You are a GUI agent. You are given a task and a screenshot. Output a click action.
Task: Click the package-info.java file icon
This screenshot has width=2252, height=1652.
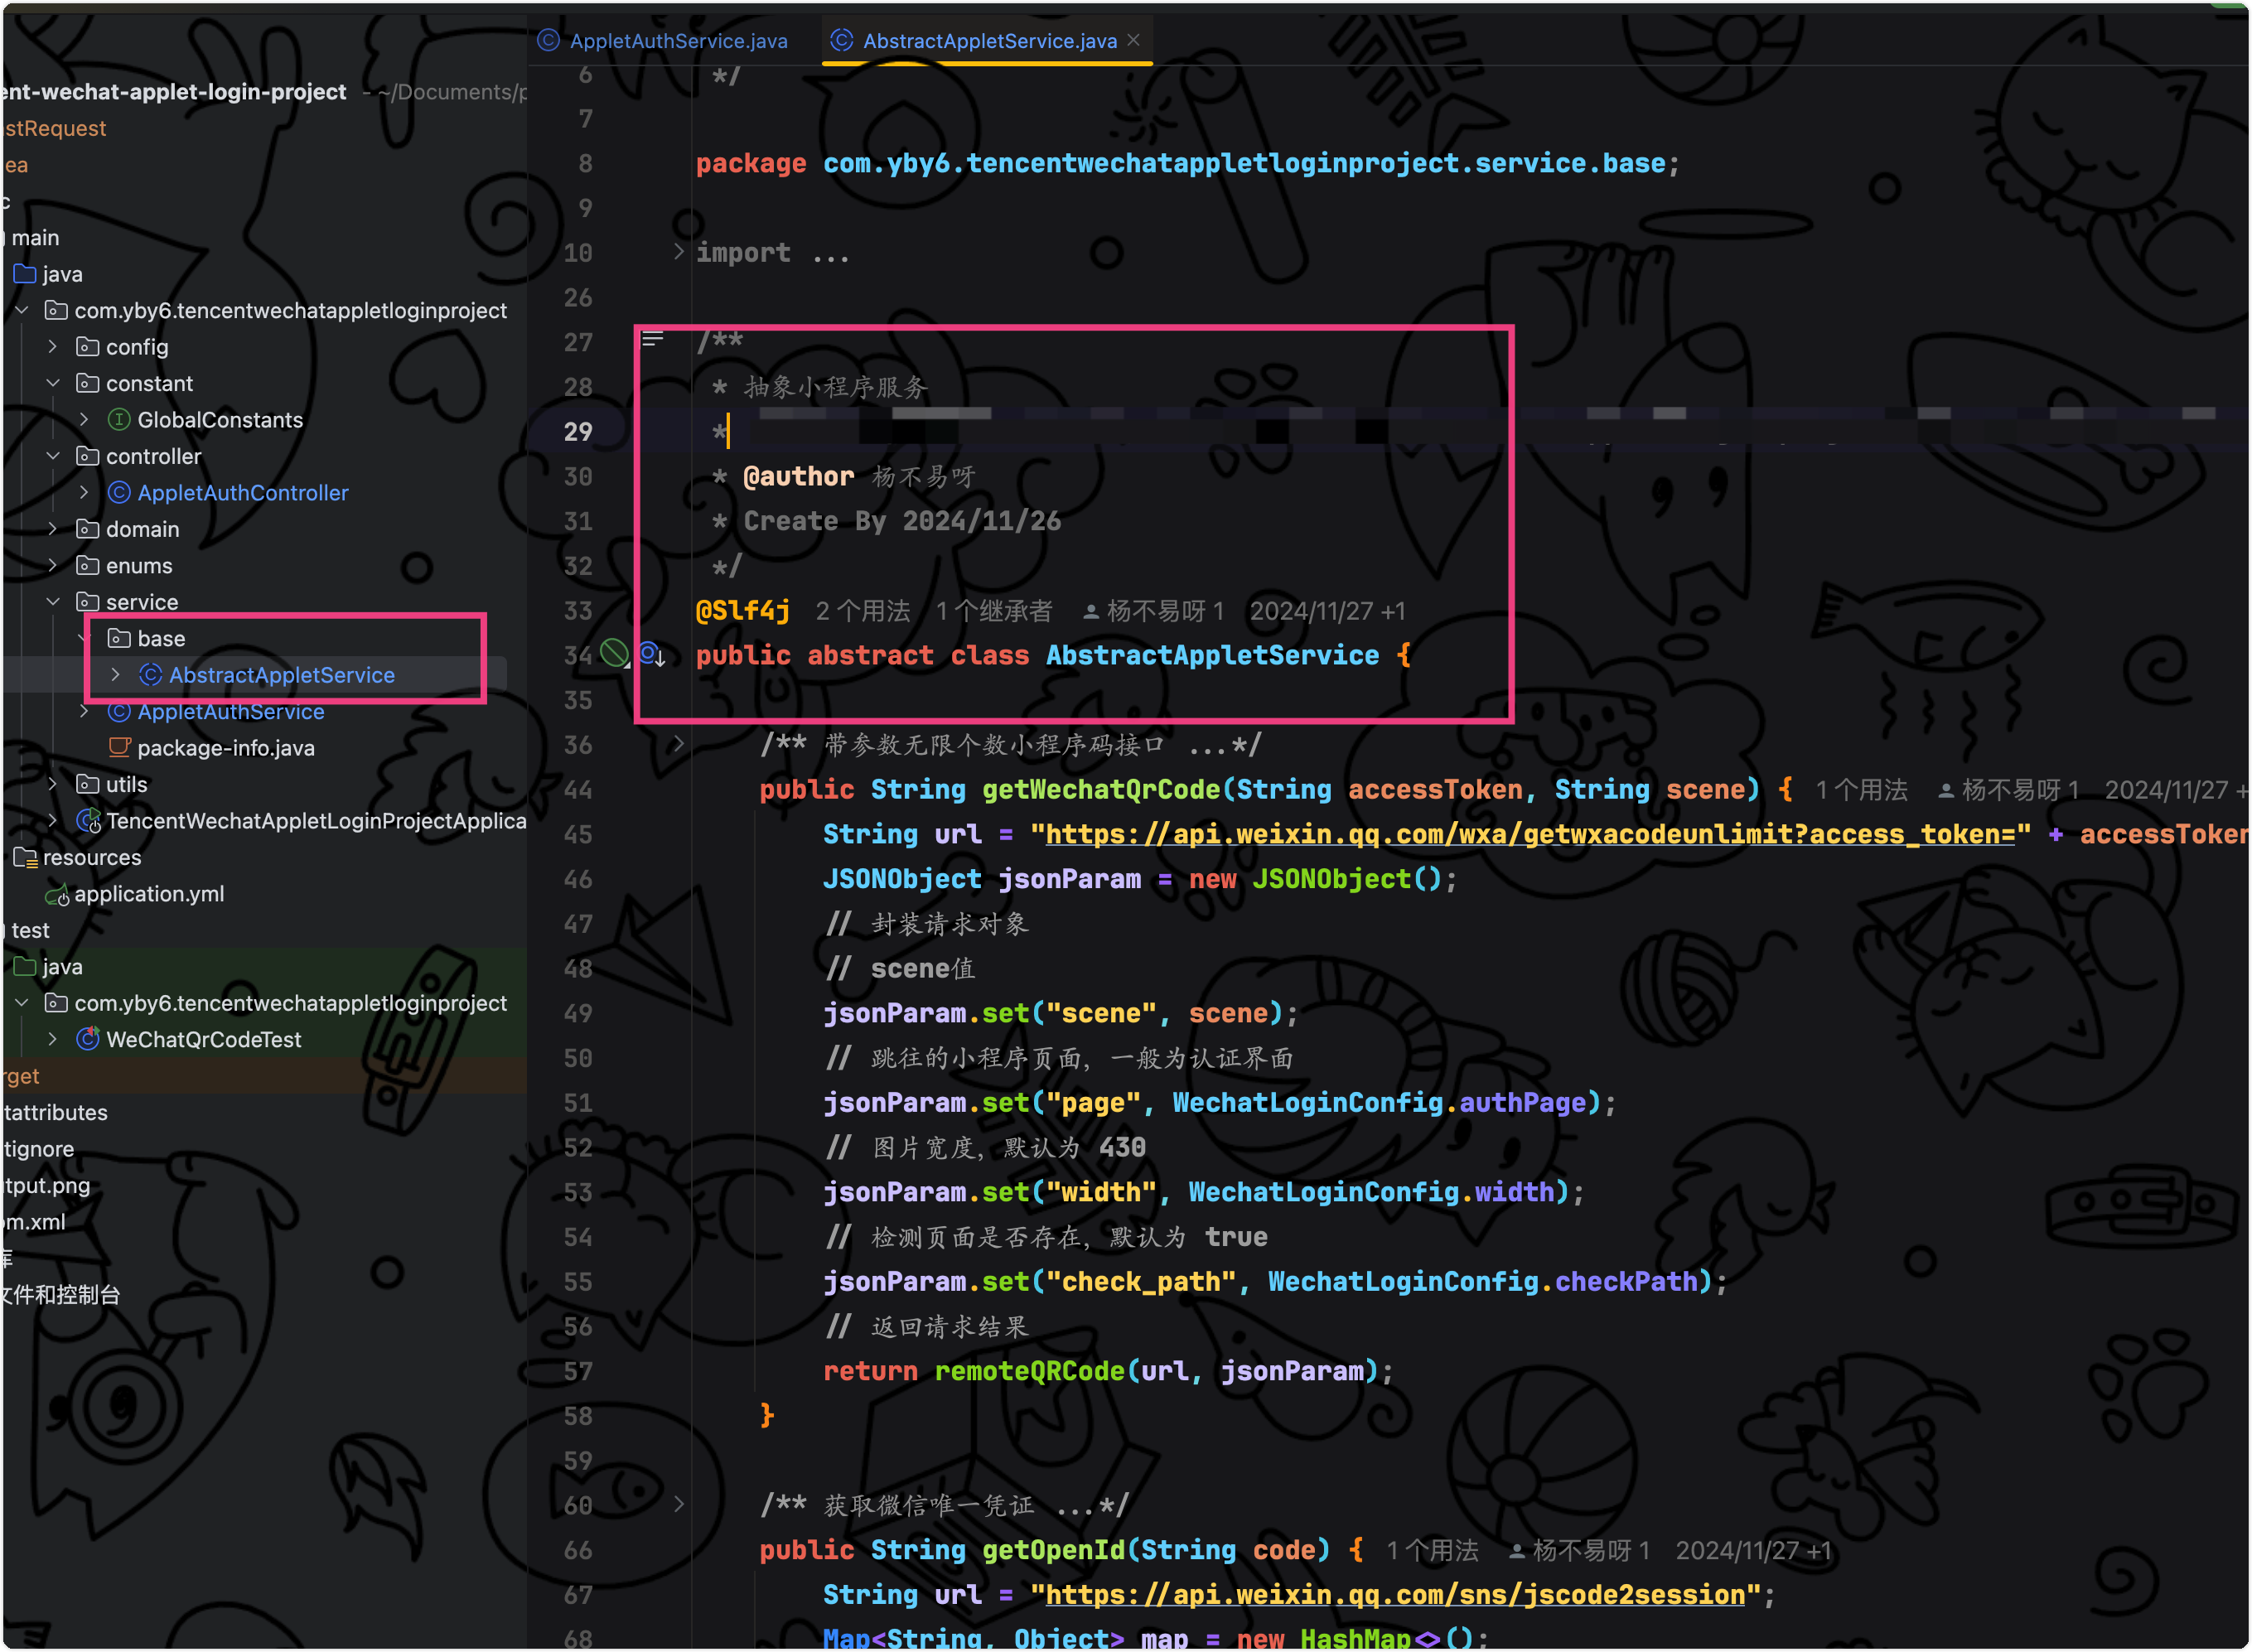[119, 747]
